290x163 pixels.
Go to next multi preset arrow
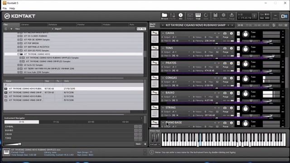click(x=232, y=25)
